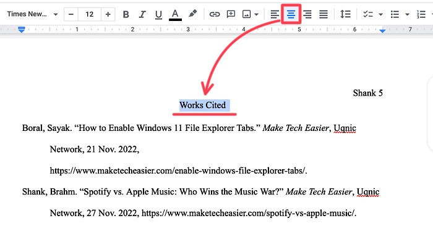433x247 pixels.
Task: Insert a bulleted list
Action: [x=395, y=14]
